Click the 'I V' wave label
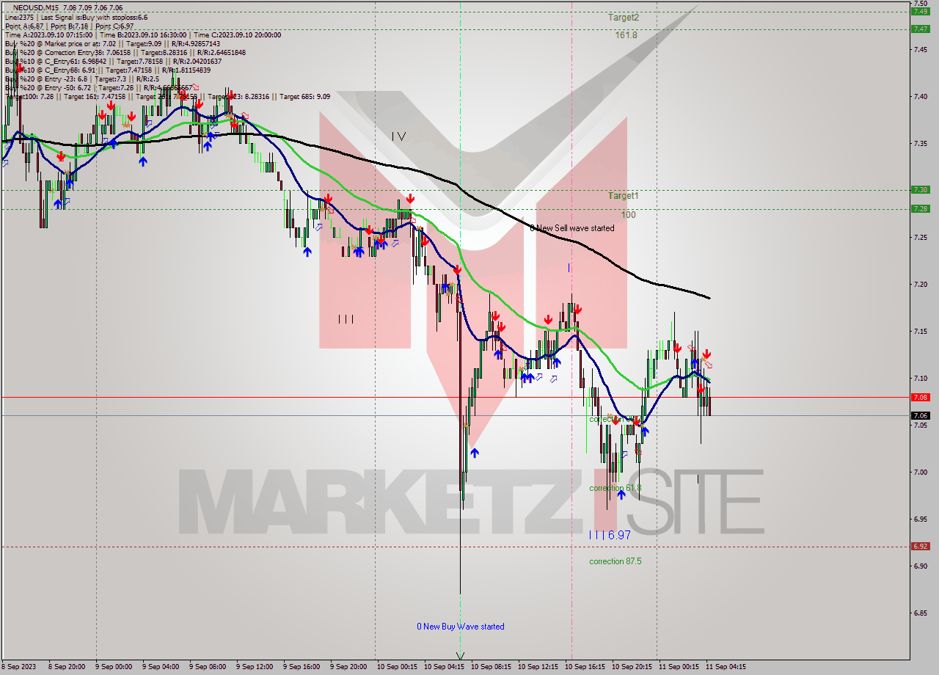Viewport: 939px width, 675px height. point(398,136)
